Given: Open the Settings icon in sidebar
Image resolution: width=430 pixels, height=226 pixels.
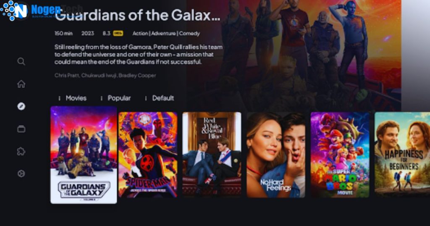Looking at the screenshot, I should (21, 173).
